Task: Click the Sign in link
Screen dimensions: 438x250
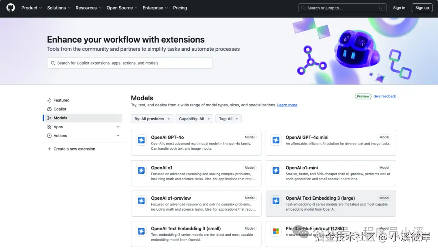Action: click(399, 8)
